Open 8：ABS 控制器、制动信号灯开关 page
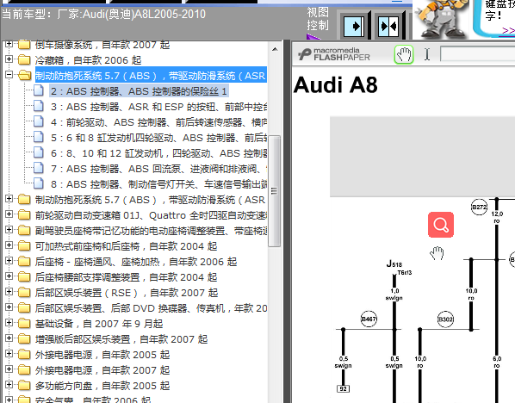This screenshot has height=403, width=515. pos(159,184)
